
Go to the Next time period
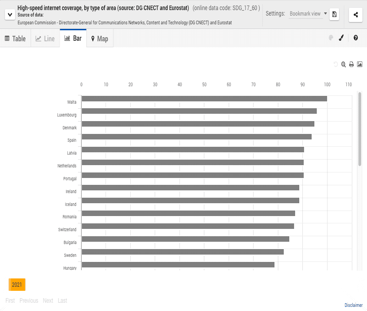point(48,300)
